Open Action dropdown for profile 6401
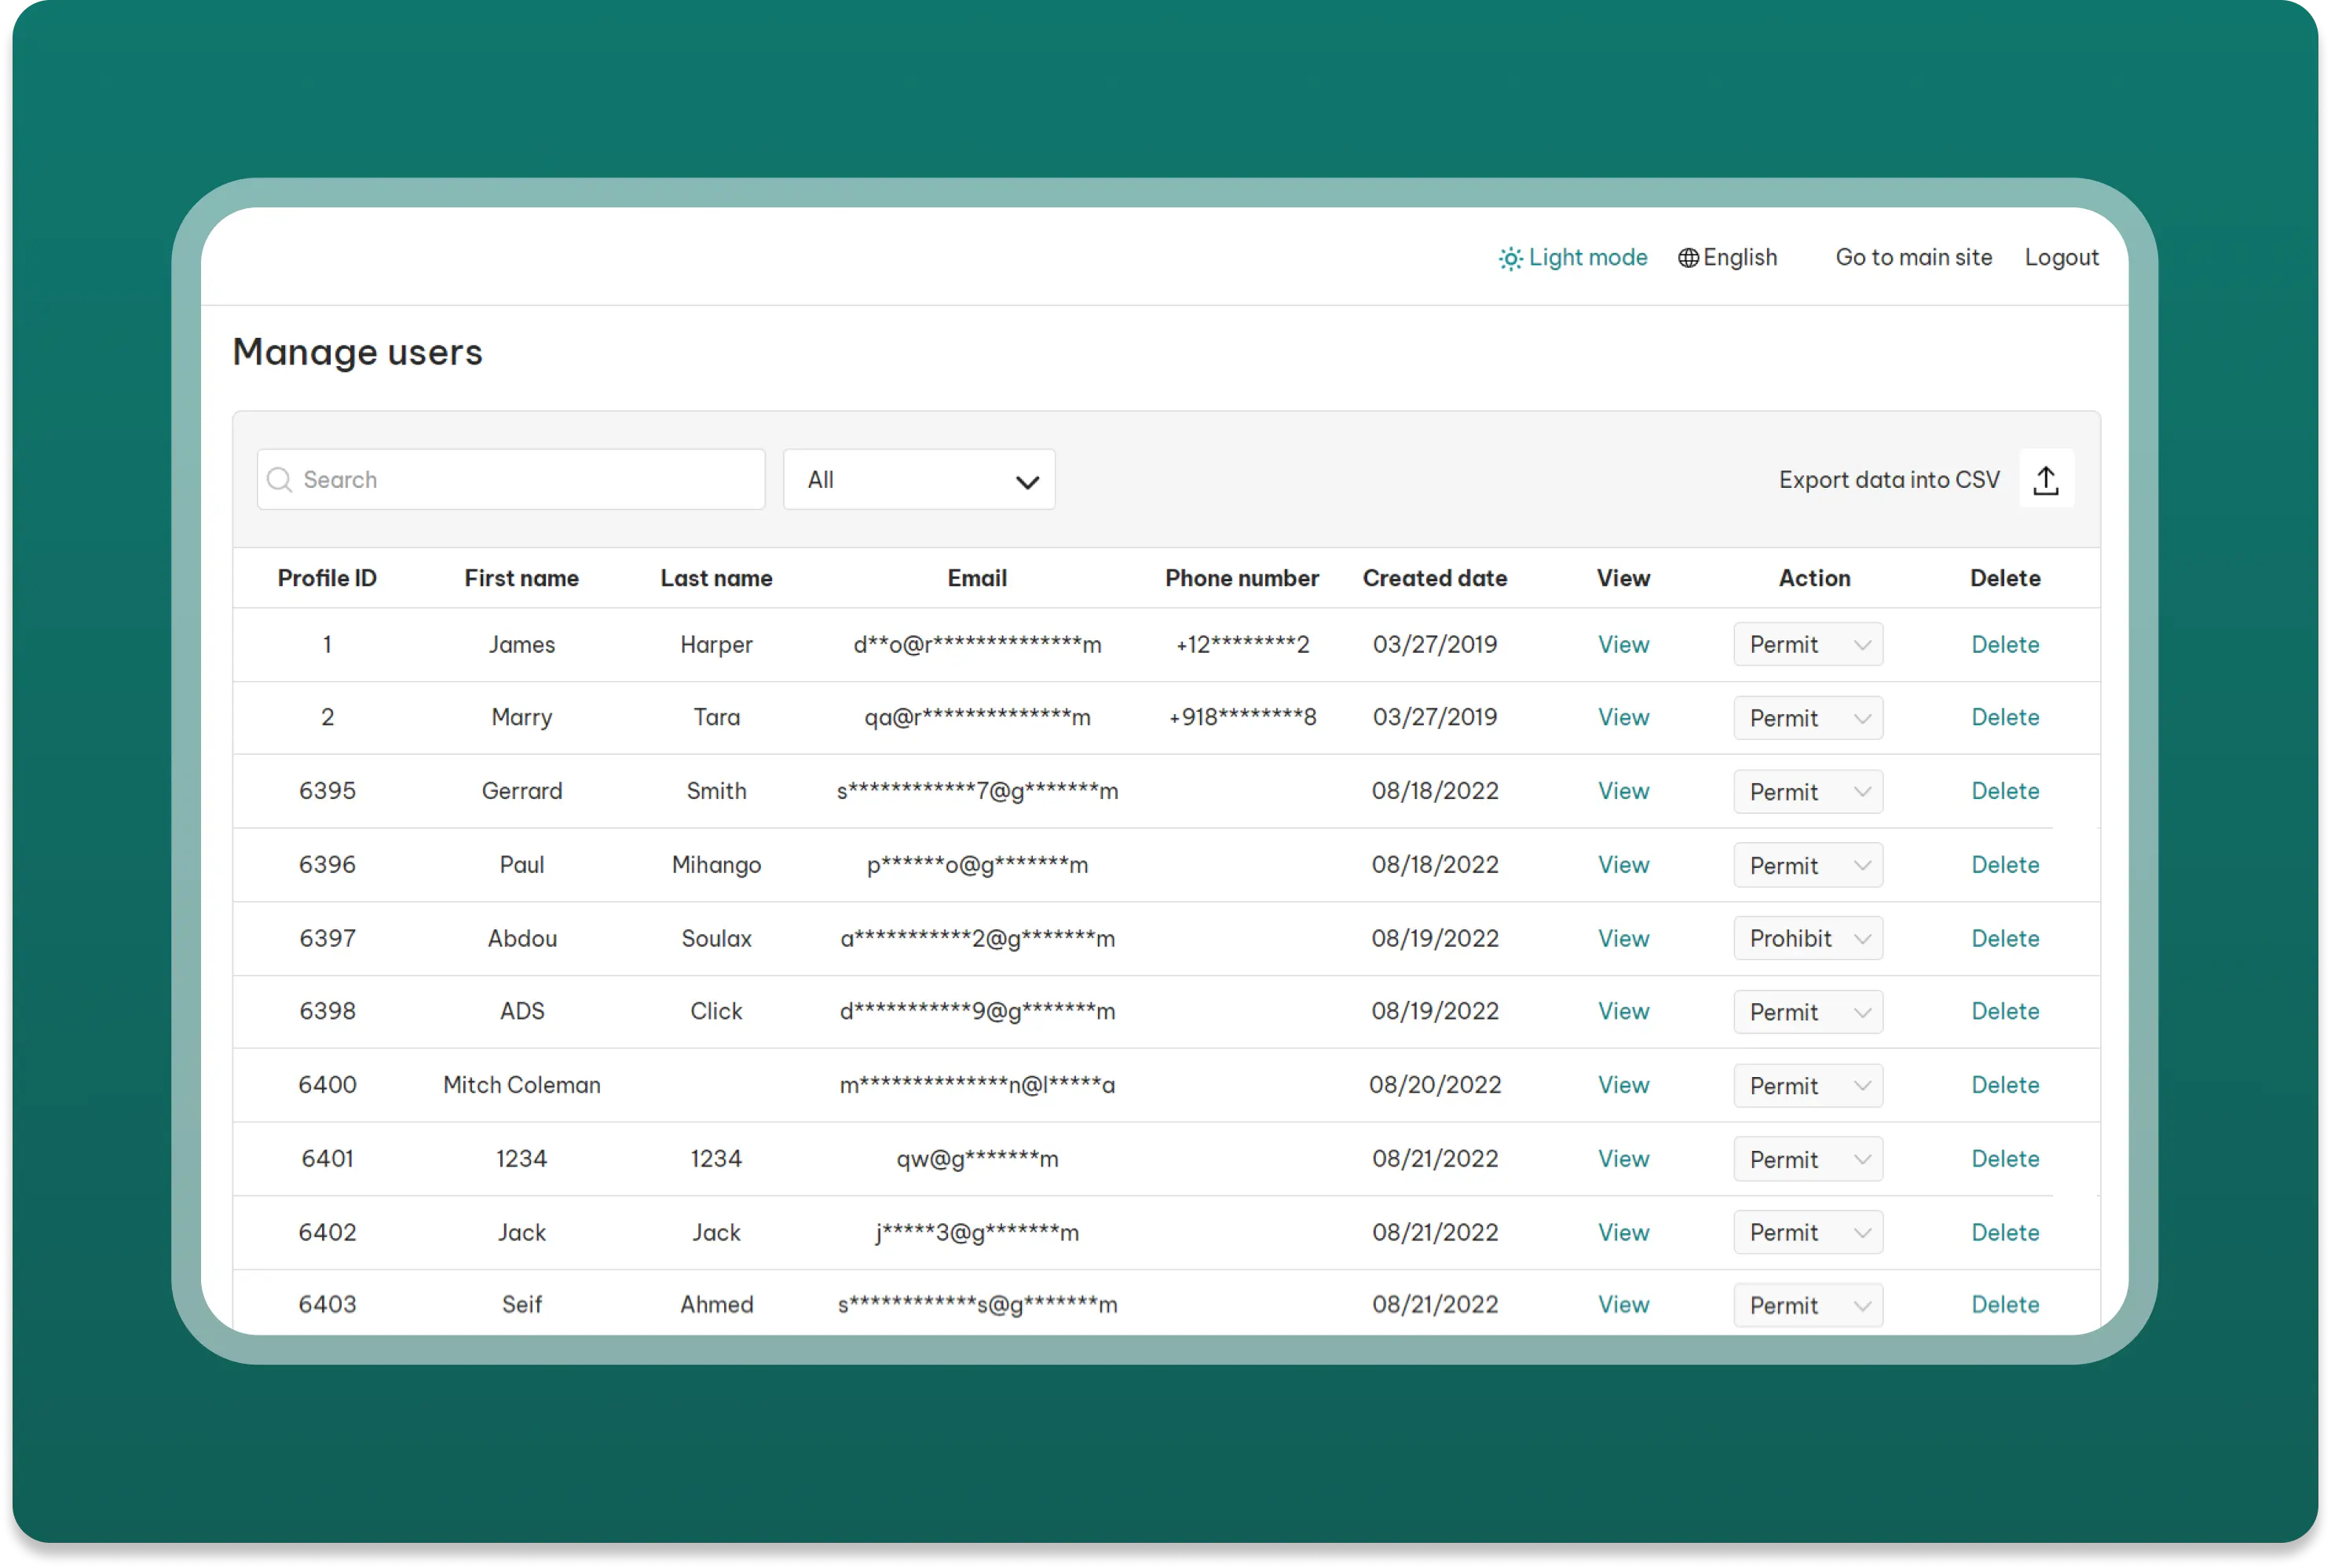The width and height of the screenshot is (2331, 1568). [x=1807, y=1159]
